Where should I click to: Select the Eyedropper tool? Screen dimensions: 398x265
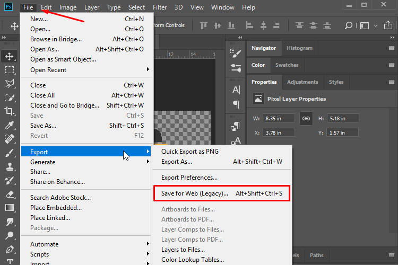pyautogui.click(x=10, y=125)
